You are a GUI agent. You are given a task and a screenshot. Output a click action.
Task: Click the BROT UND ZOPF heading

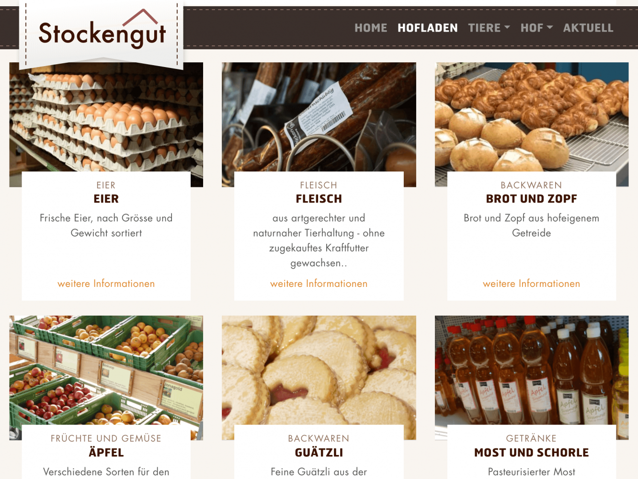(532, 199)
